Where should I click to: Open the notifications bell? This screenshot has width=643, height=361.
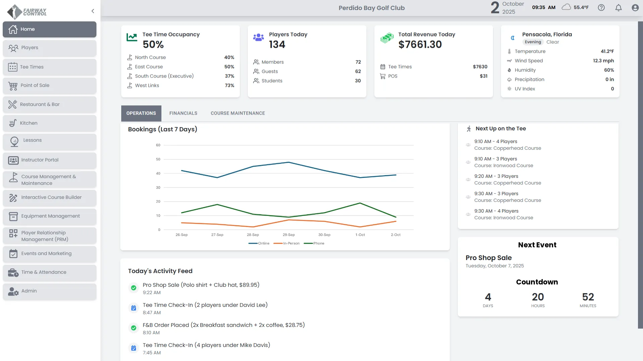point(618,8)
